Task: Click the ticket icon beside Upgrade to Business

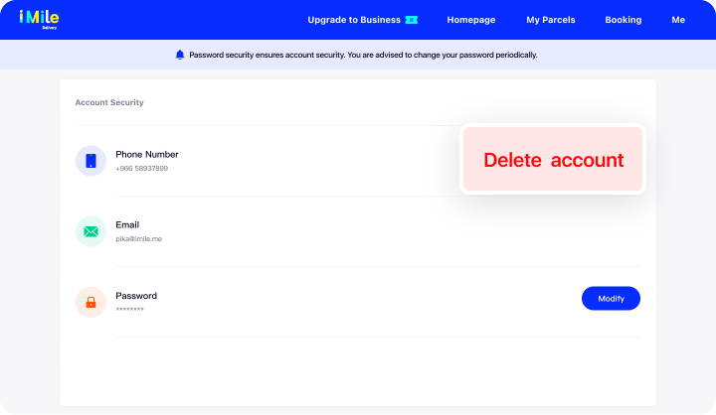Action: click(x=411, y=20)
